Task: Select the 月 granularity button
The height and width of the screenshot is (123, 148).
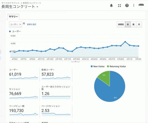Action: point(139,24)
